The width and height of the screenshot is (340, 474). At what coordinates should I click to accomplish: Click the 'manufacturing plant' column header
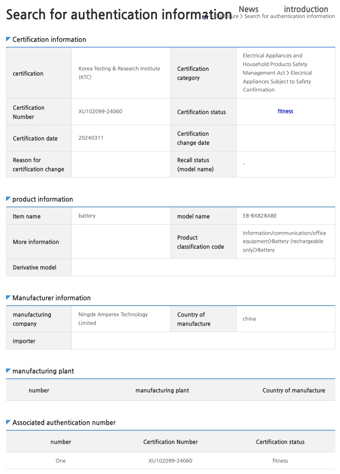pos(162,390)
